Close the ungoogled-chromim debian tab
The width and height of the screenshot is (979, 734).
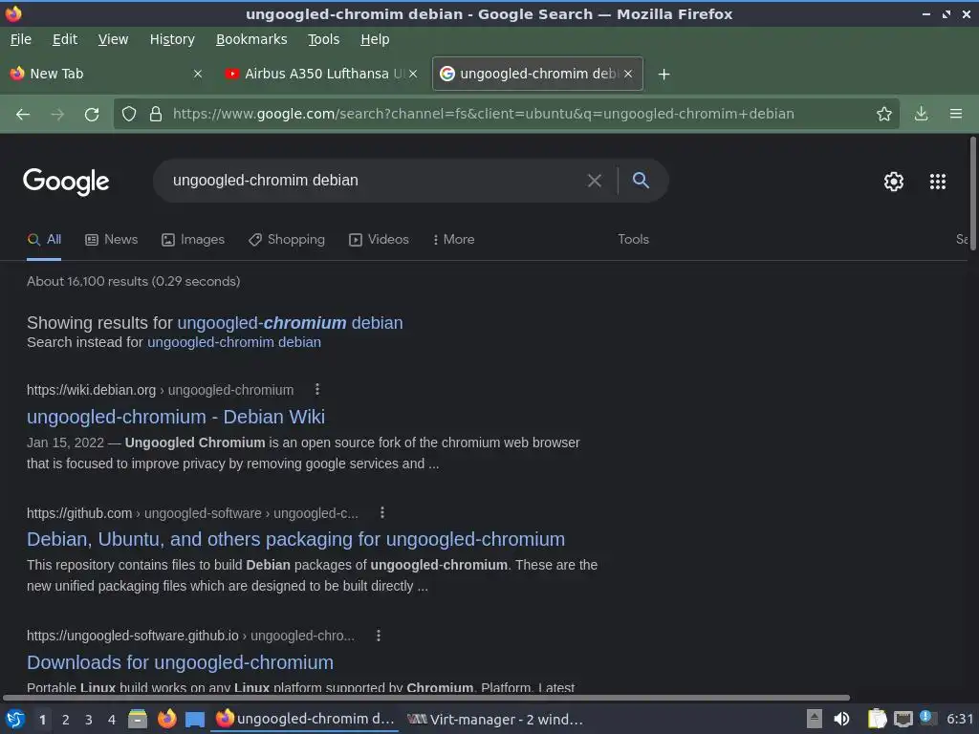tap(628, 74)
